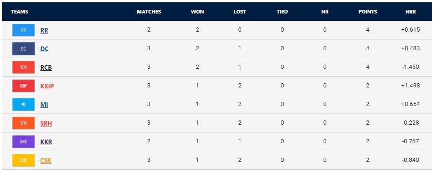Open the CSK team link
This screenshot has width=435, height=173.
(46, 160)
